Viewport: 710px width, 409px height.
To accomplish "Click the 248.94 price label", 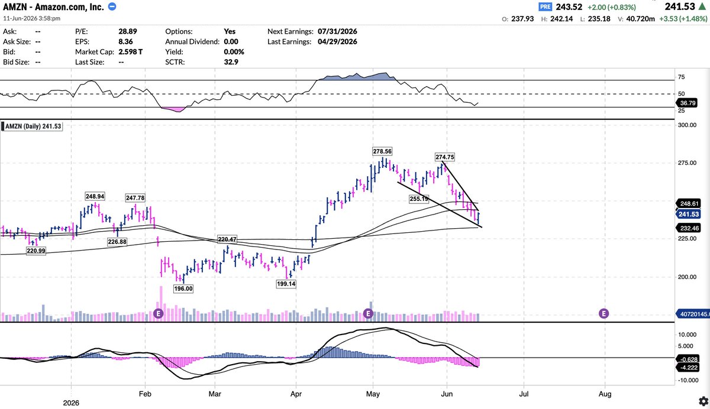I will coord(95,196).
